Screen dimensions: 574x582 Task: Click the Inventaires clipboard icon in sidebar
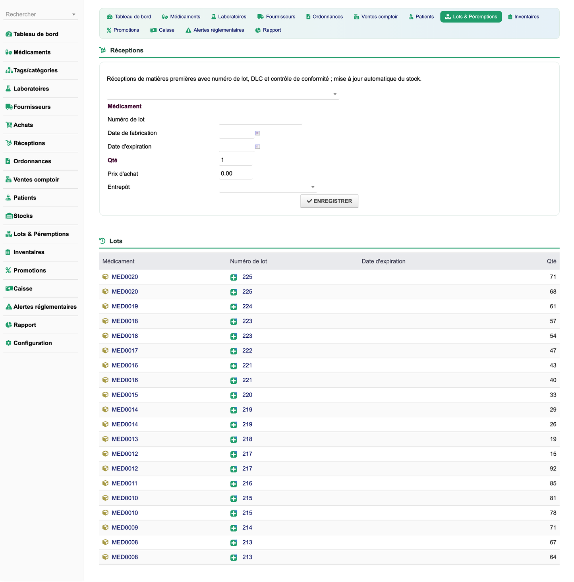(x=8, y=252)
